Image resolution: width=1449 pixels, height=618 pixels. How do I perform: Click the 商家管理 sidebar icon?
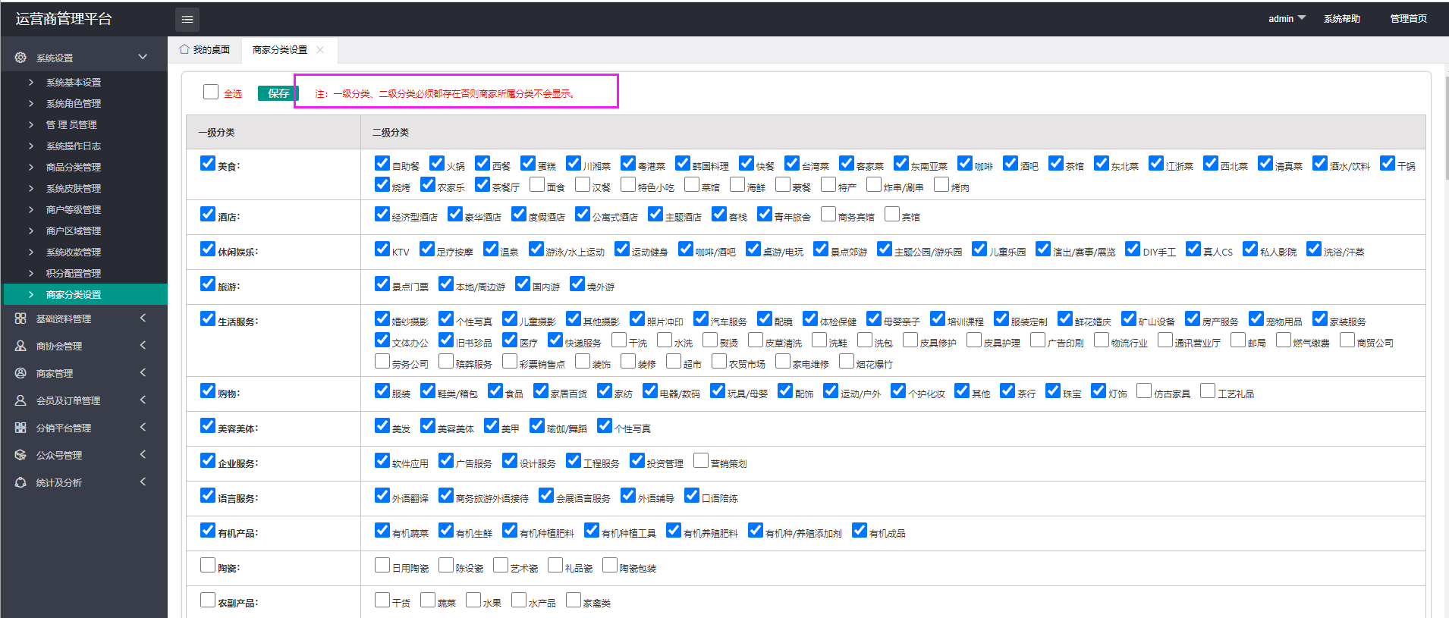click(20, 373)
